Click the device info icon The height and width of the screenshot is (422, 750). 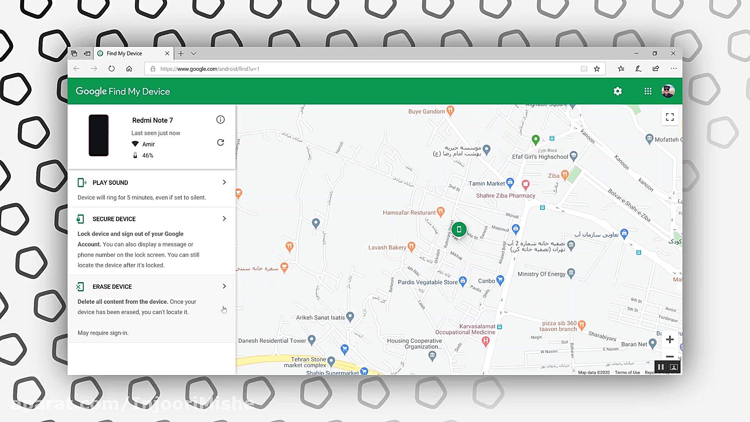tap(220, 120)
